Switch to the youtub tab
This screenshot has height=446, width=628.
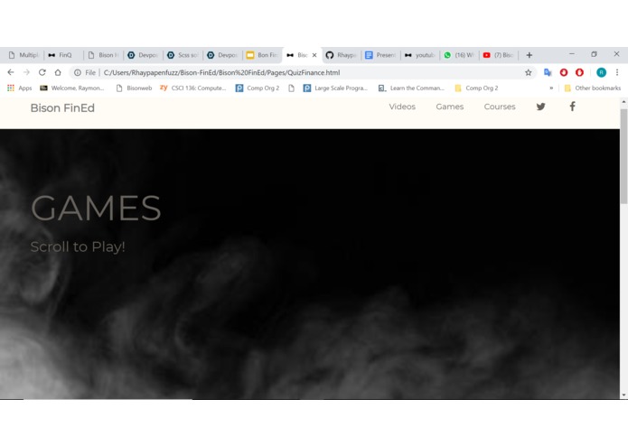click(420, 55)
